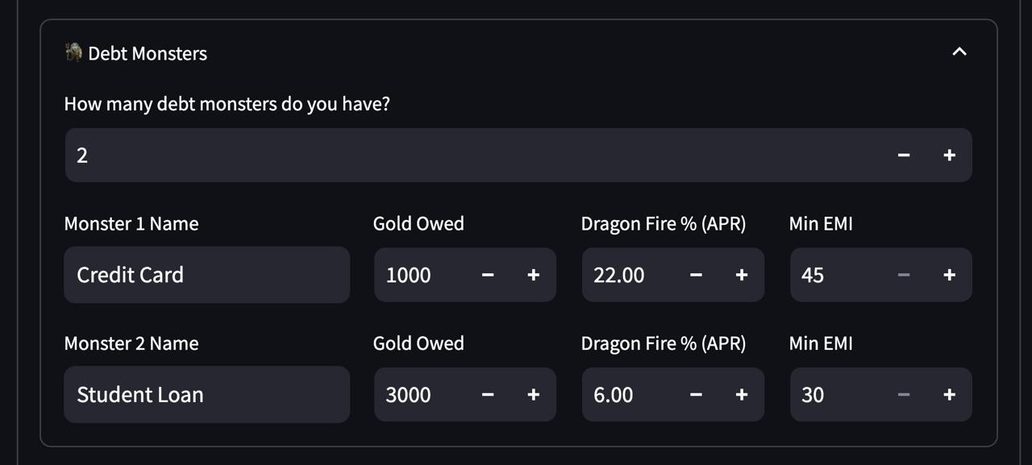Image resolution: width=1032 pixels, height=465 pixels.
Task: Lower the Credit Card APR with minus
Action: (x=696, y=275)
